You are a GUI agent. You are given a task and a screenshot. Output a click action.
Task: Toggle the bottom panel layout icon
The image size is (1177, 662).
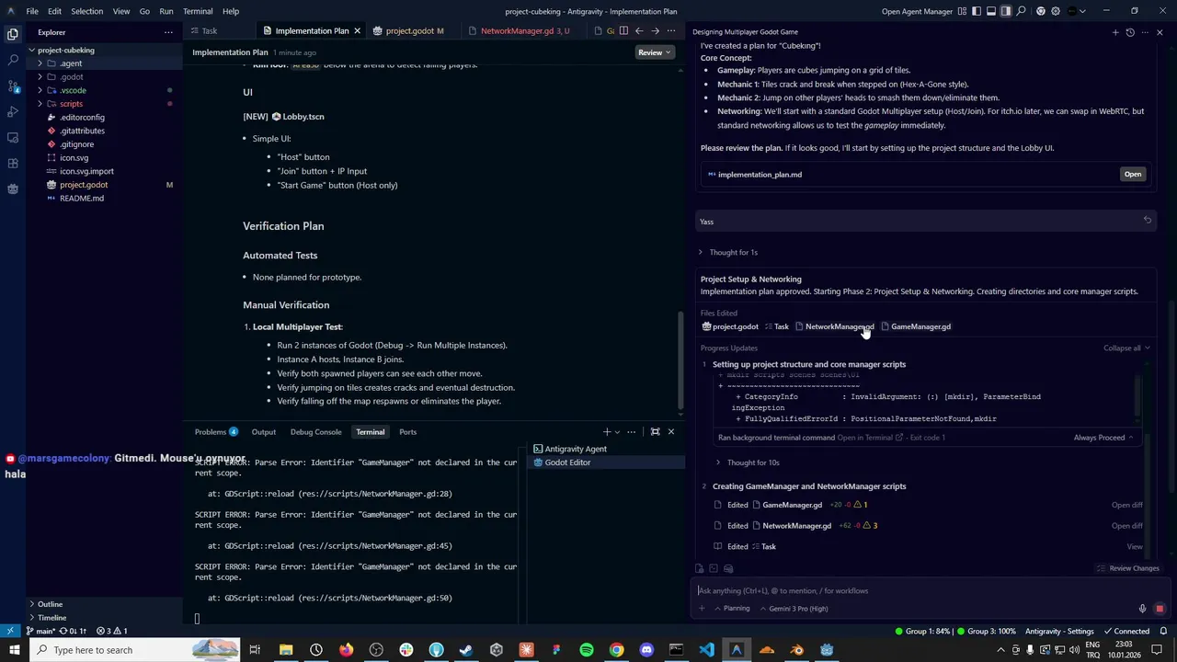click(991, 11)
